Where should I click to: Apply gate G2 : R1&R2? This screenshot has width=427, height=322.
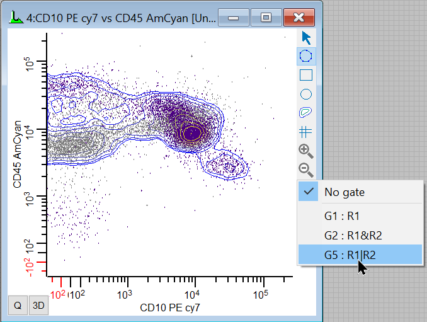coord(353,235)
